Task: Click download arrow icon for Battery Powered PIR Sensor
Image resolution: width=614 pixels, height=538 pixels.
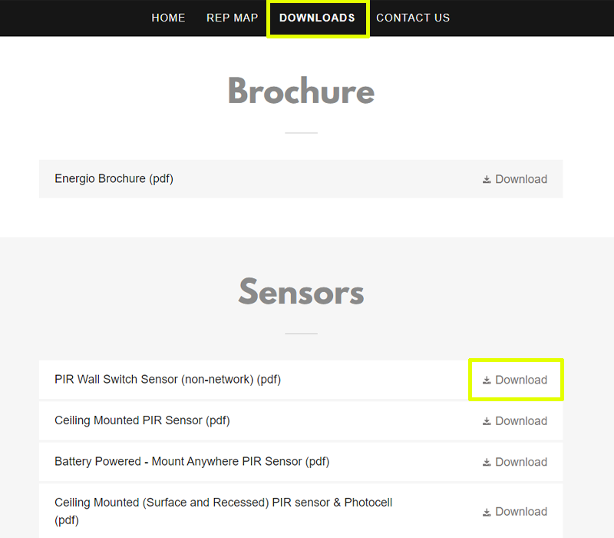Action: click(x=487, y=463)
